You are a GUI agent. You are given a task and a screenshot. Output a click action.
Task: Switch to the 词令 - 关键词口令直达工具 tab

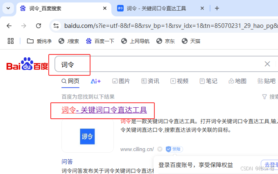[156, 8]
